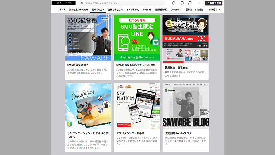Type in the search input field

click(x=123, y=3)
